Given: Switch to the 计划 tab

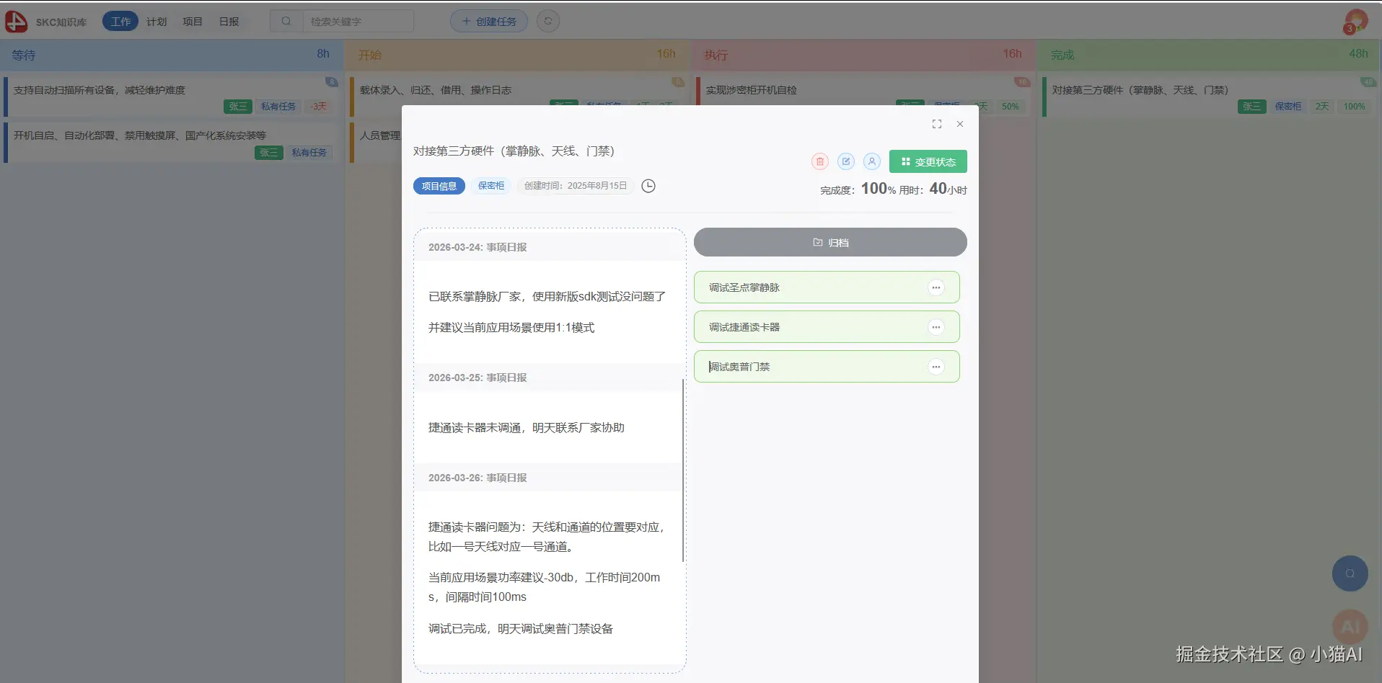Looking at the screenshot, I should tap(156, 21).
